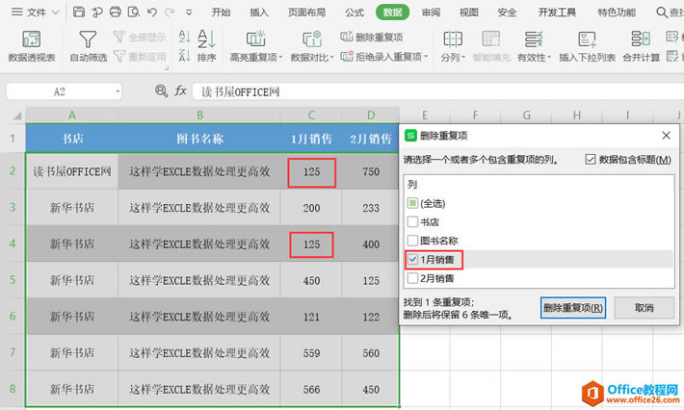Click the Undo arrow icon
This screenshot has width=684, height=410.
152,13
